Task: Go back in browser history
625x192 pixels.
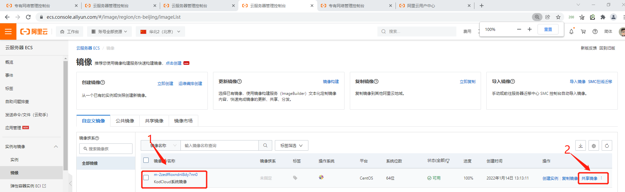Action: coord(7,17)
